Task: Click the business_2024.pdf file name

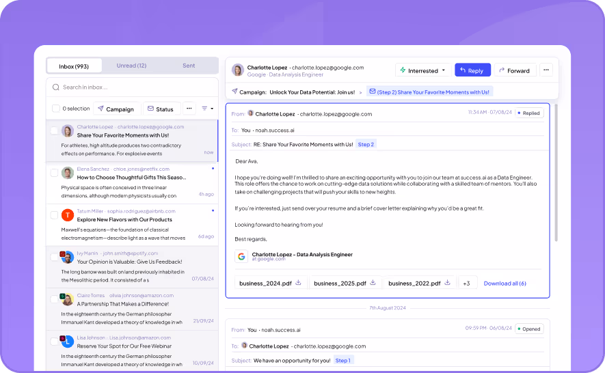Action: coord(265,283)
